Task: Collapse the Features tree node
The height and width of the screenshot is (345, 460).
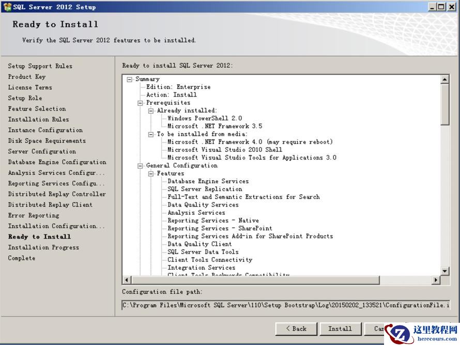Action: tap(151, 174)
